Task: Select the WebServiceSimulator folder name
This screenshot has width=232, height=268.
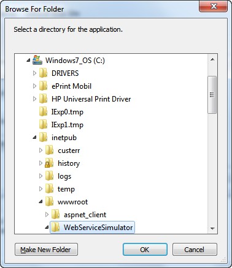Action: click(x=98, y=228)
